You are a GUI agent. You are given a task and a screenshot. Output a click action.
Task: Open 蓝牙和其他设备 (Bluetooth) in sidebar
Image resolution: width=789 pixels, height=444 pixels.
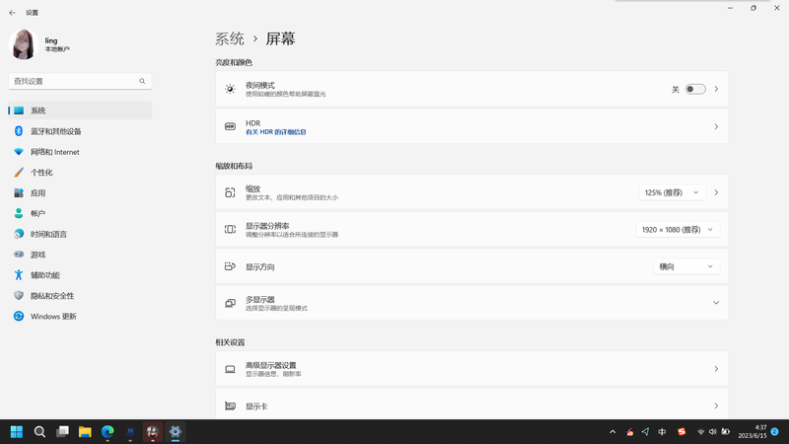click(55, 131)
